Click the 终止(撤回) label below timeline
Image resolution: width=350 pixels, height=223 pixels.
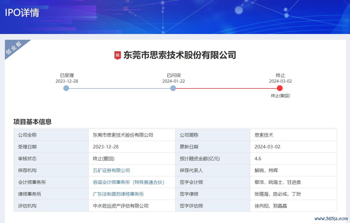pyautogui.click(x=280, y=96)
